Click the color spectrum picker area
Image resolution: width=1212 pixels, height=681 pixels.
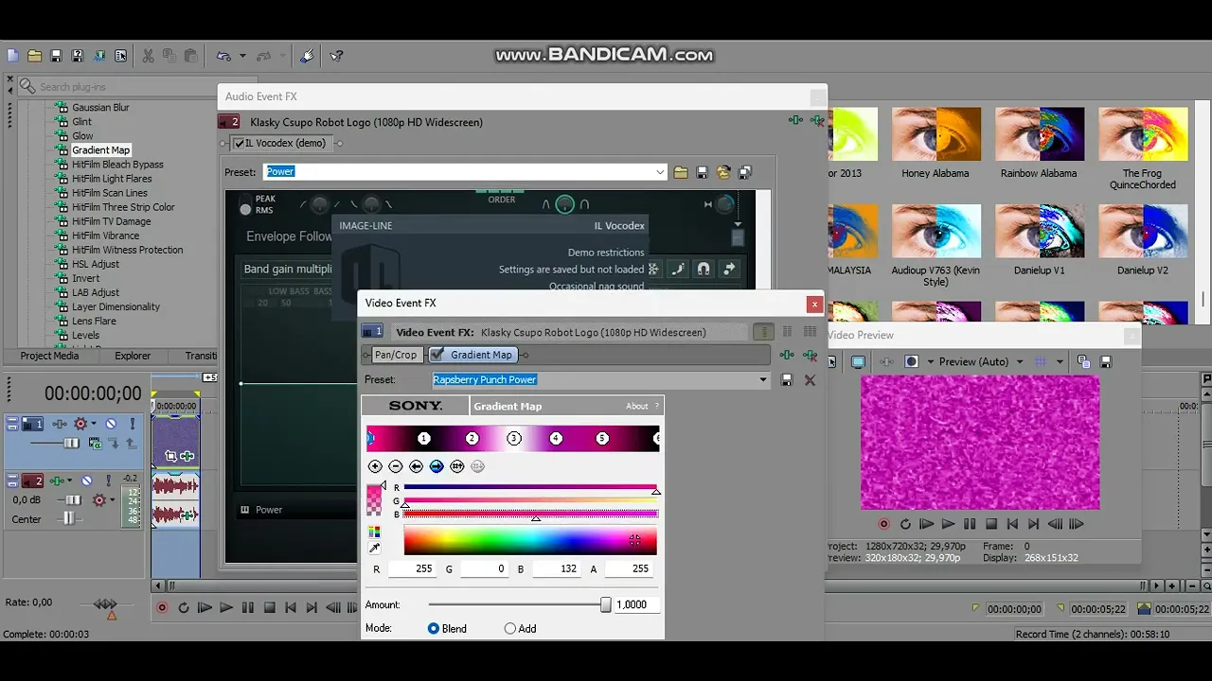point(529,540)
